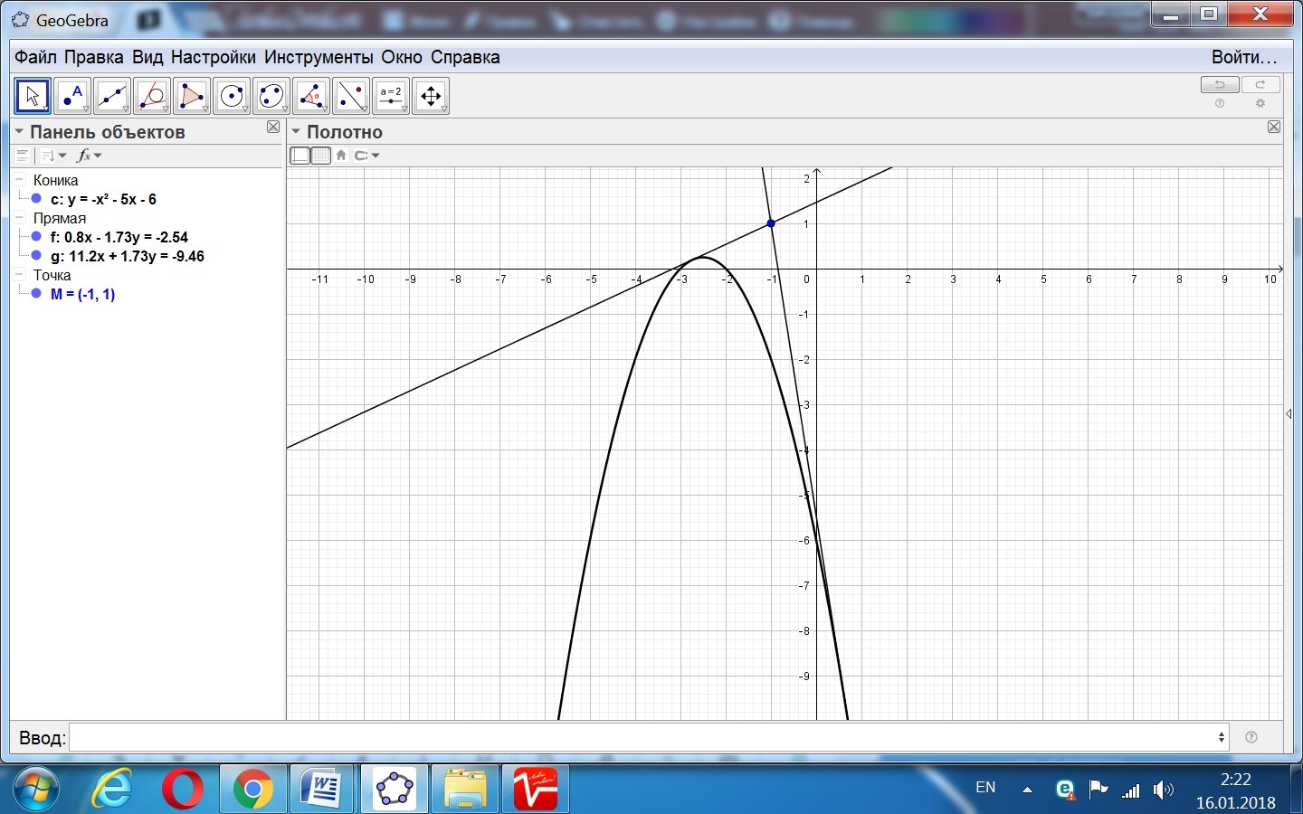This screenshot has height=814, width=1303.
Task: Close the Полотно graphics panel
Action: pos(1274,128)
